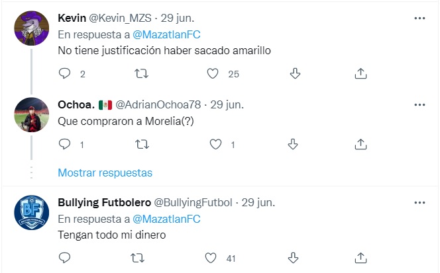The height and width of the screenshot is (273, 440).
Task: Reply to Ochoa's Morelia tweet
Action: (64, 143)
